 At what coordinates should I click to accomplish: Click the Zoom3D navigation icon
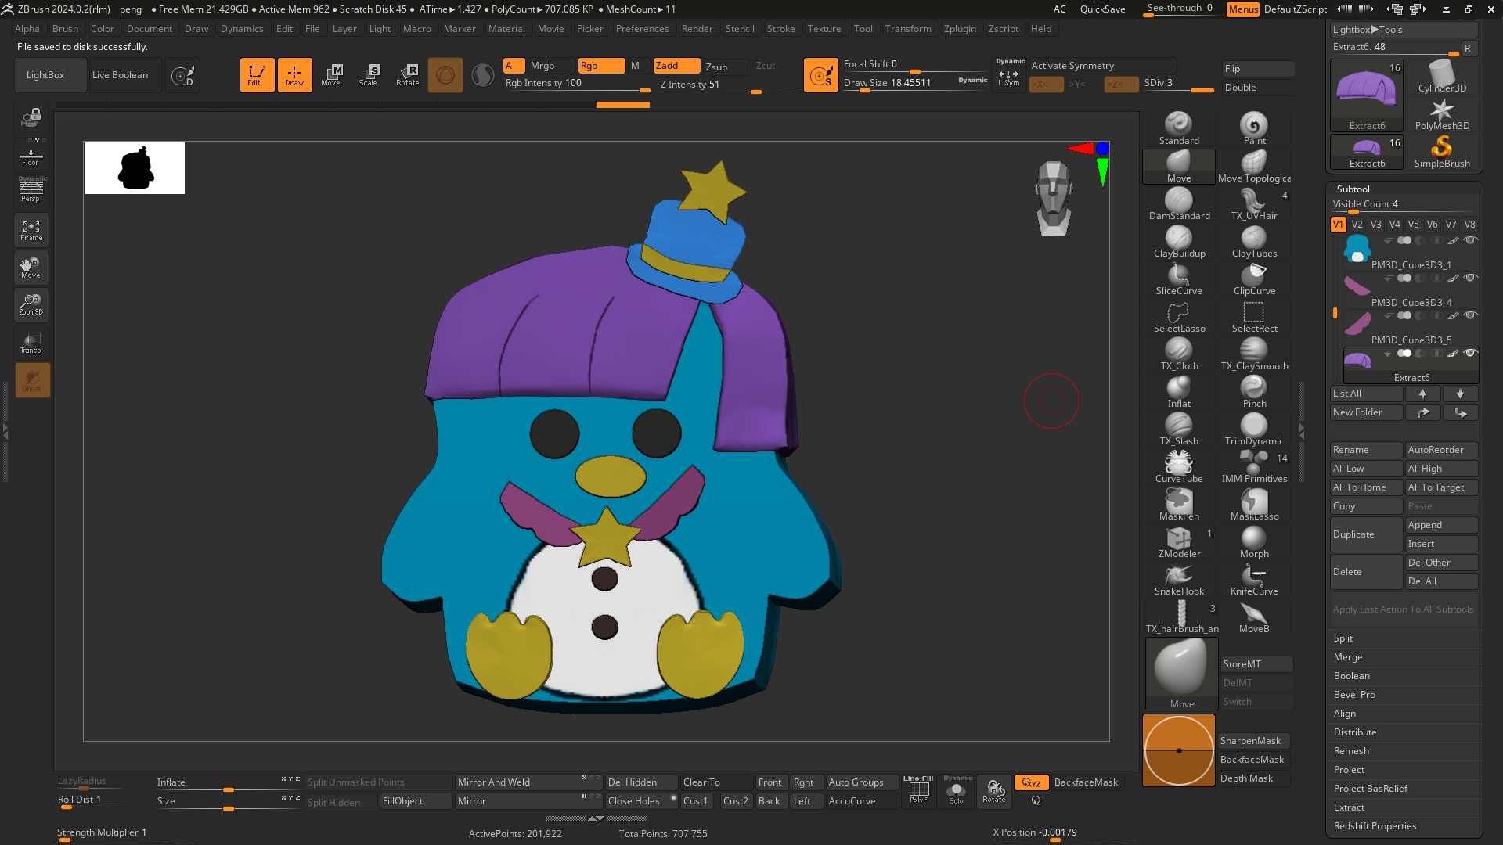(x=31, y=305)
